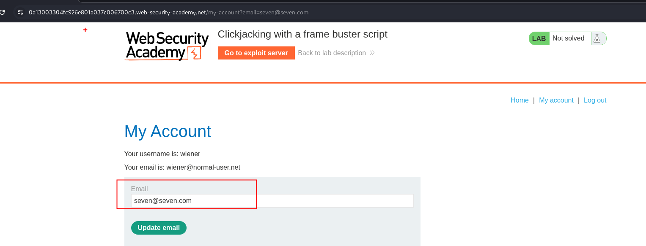Screen dimensions: 646x246
Task: Click the orange lightning bolt in logo
Action: (x=195, y=54)
